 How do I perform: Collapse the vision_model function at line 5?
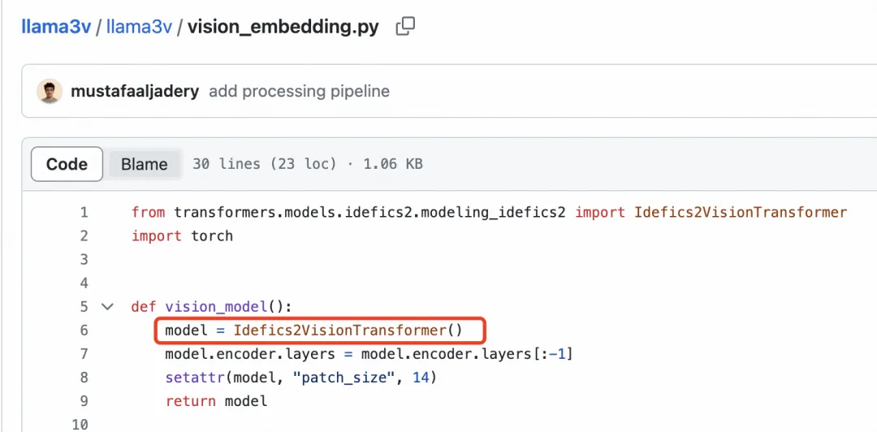click(x=106, y=307)
